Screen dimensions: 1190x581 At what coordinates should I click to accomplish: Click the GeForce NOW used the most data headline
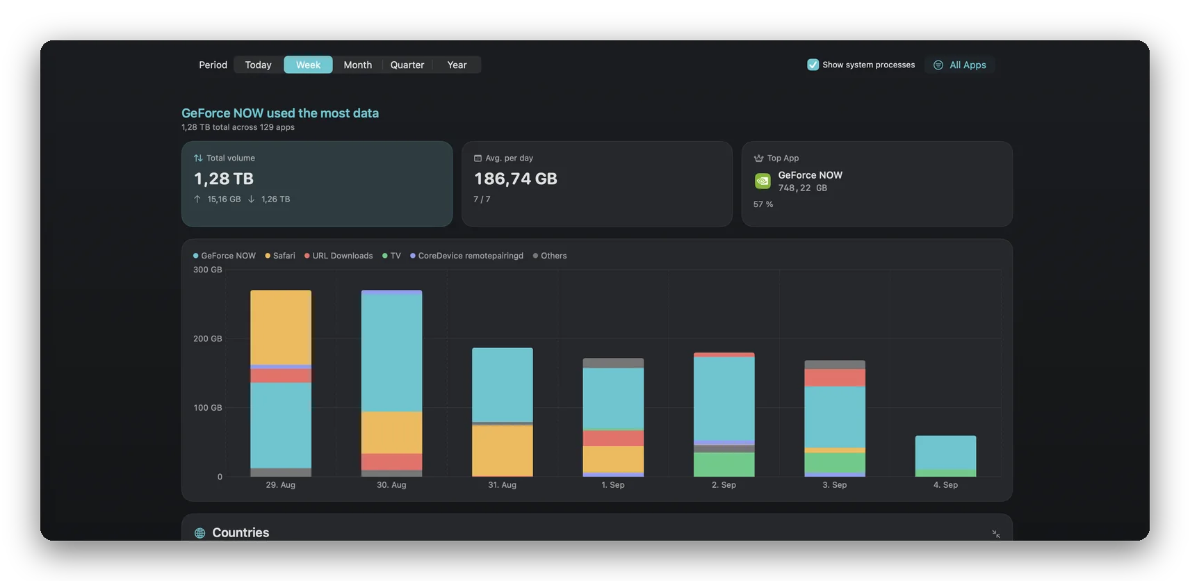coord(280,113)
